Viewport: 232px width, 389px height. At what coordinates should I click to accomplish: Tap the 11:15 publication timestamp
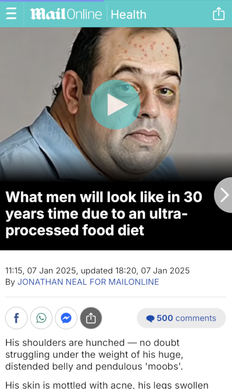coord(41,271)
